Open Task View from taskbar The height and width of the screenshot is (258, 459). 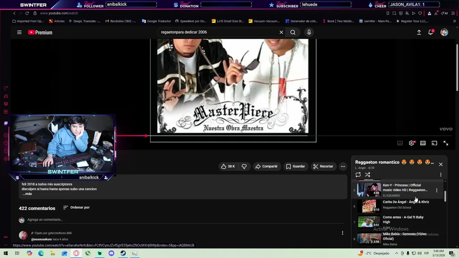coord(17,253)
